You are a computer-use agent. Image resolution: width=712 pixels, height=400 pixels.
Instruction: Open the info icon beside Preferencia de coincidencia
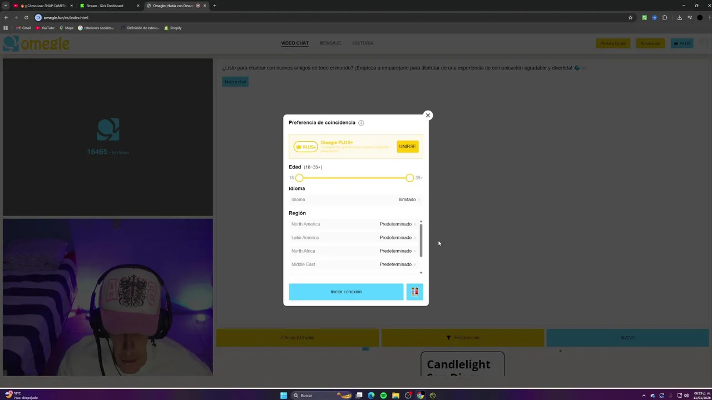click(361, 123)
